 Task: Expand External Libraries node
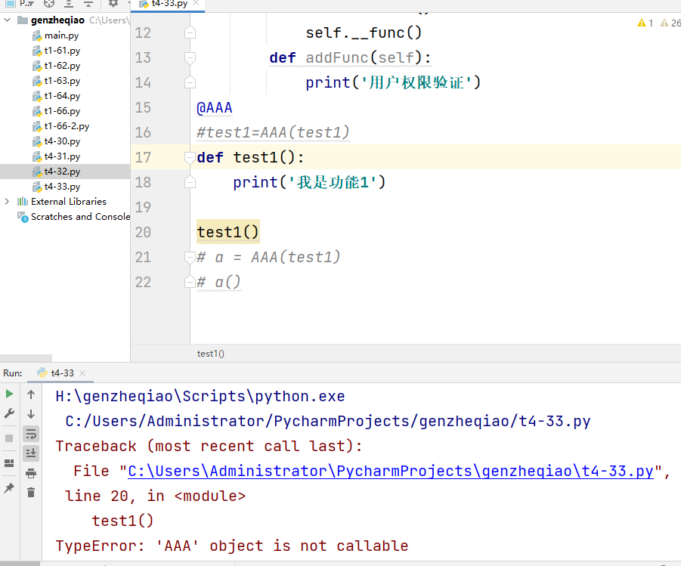tap(7, 201)
